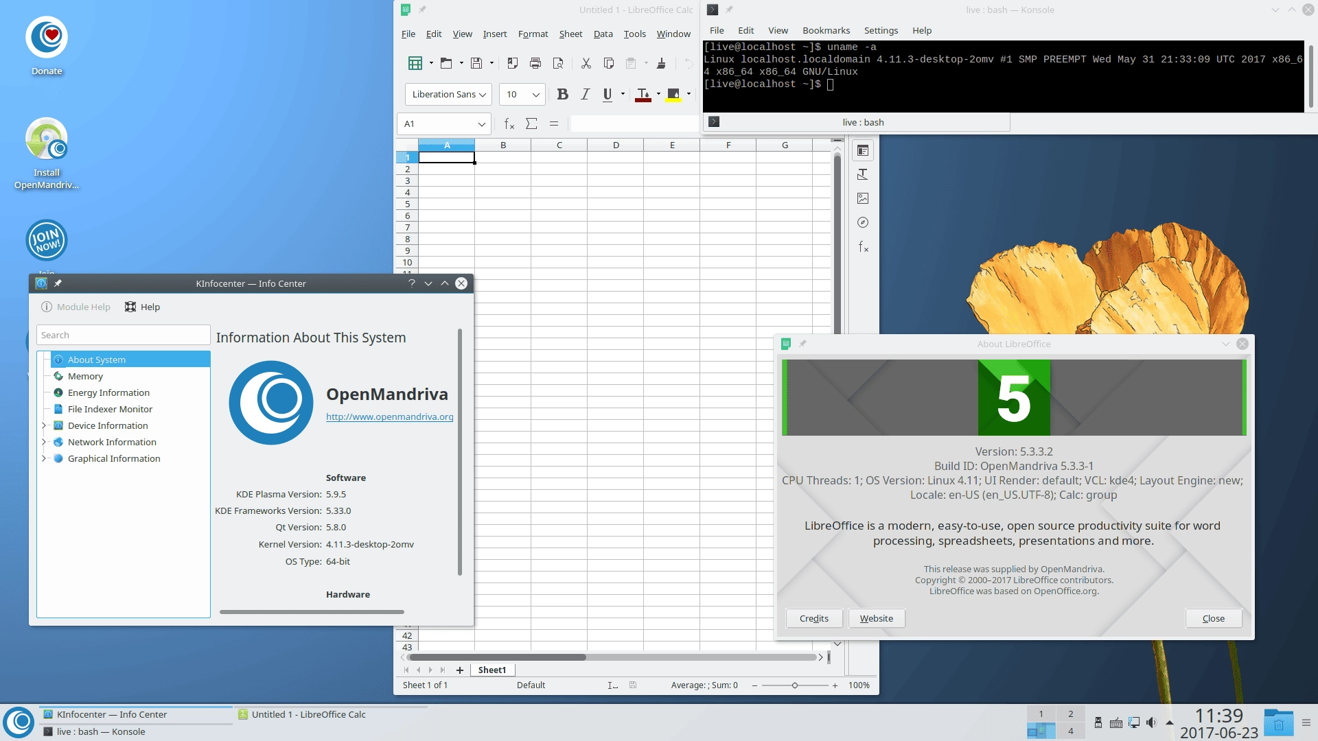Open the sidebar Gallery panel icon
The height and width of the screenshot is (741, 1318).
pyautogui.click(x=863, y=198)
